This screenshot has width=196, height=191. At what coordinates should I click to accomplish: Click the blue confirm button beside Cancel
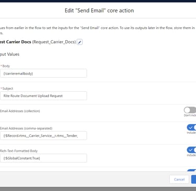pyautogui.click(x=193, y=180)
